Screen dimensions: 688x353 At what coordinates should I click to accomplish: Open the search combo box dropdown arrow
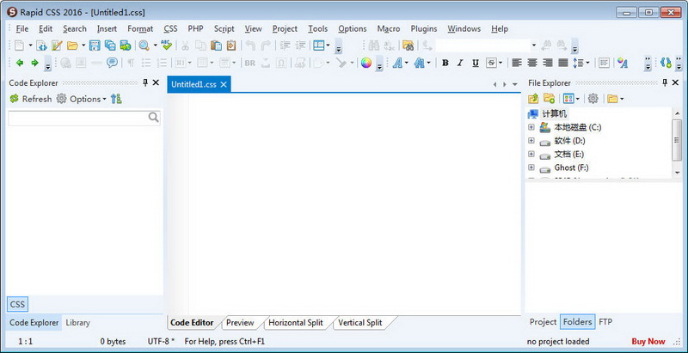(534, 46)
